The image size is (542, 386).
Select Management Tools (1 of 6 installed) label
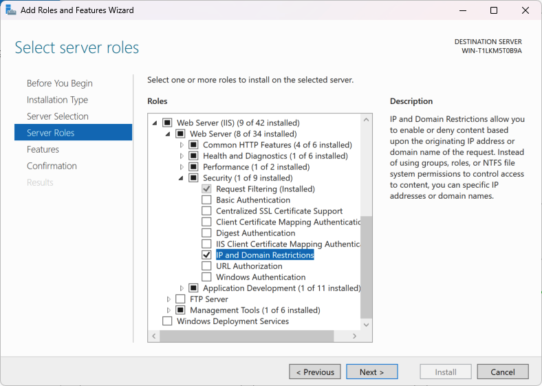tap(255, 310)
